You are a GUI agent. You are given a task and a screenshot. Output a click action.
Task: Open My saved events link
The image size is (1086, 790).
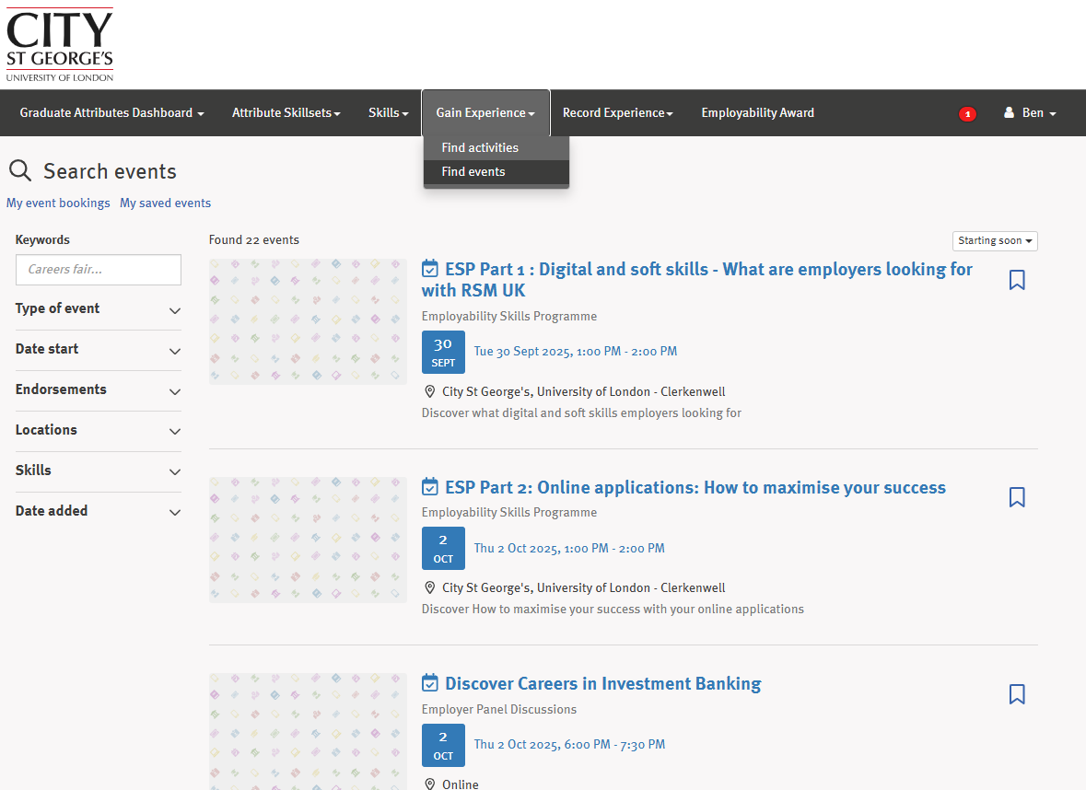coord(165,203)
